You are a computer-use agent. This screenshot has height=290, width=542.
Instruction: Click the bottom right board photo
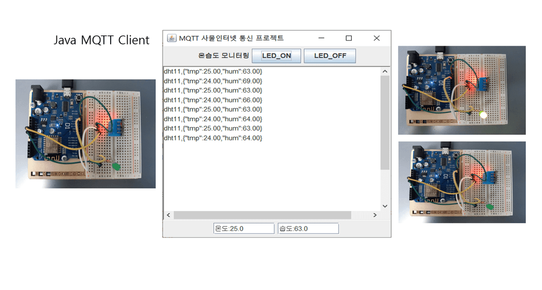point(462,182)
